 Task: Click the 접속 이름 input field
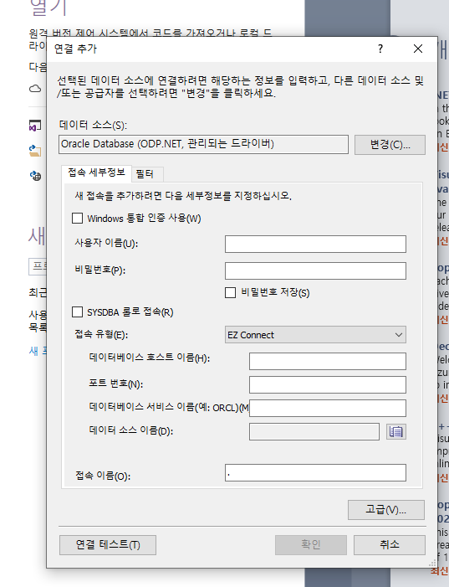(x=315, y=473)
